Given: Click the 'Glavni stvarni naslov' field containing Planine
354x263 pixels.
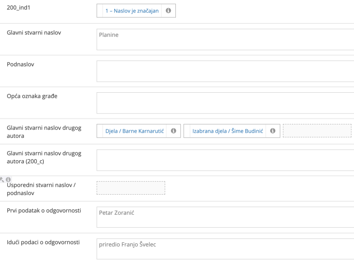Looking at the screenshot, I should [225, 39].
